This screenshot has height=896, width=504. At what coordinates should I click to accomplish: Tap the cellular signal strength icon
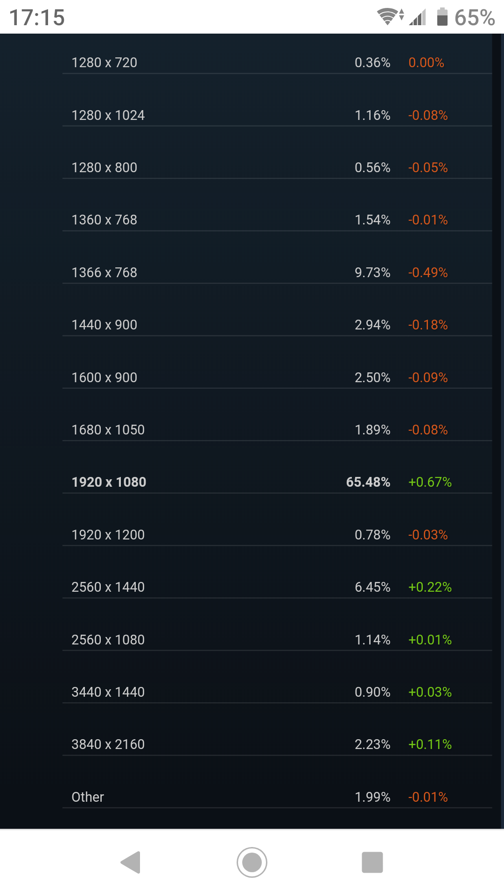pos(418,18)
